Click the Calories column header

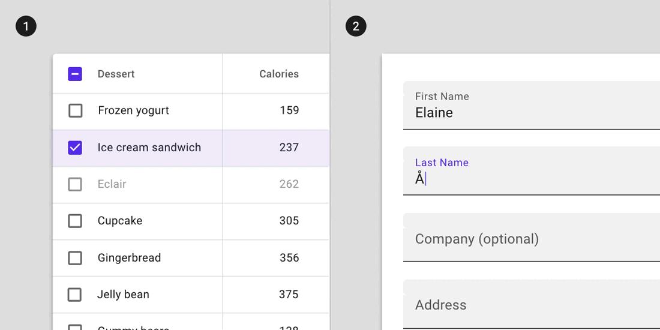[x=278, y=74]
